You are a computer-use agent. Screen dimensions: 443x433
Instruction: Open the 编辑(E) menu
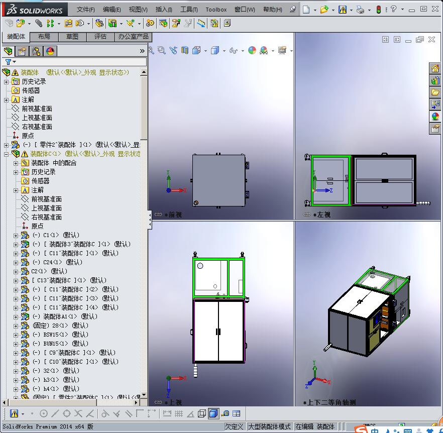pos(112,10)
